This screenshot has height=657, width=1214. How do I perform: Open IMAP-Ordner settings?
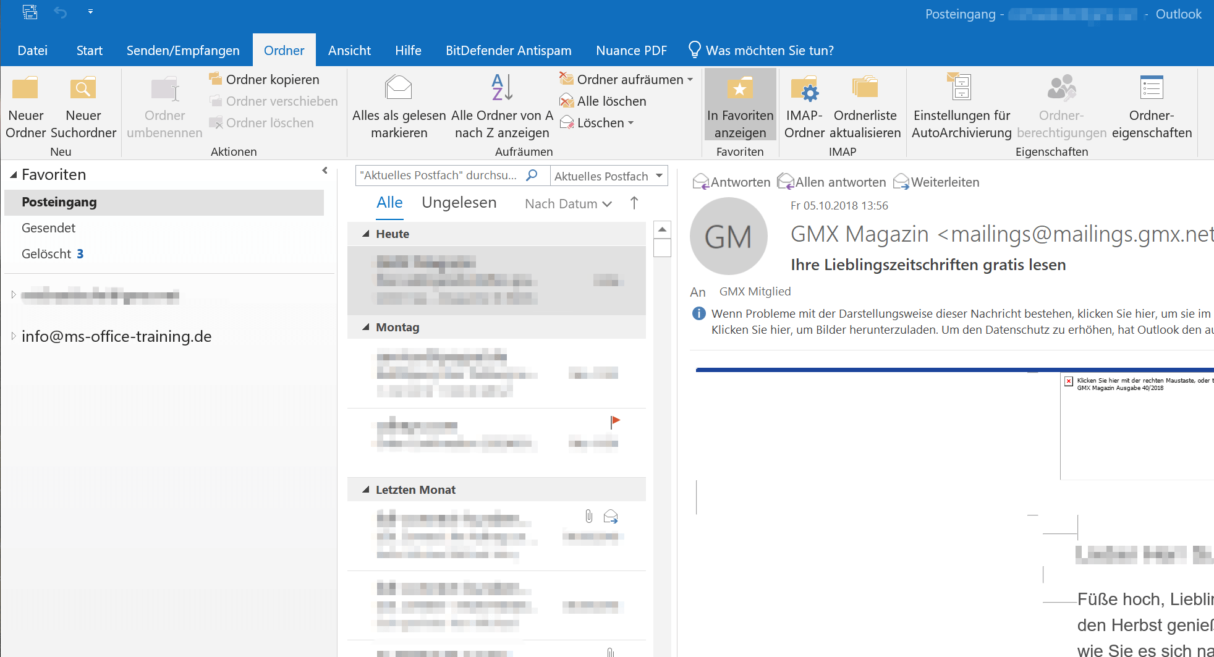tap(804, 105)
